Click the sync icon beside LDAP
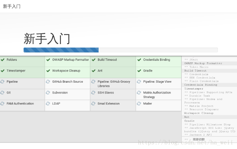Image resolution: width=237 pixels, height=149 pixels. pyautogui.click(x=48, y=104)
